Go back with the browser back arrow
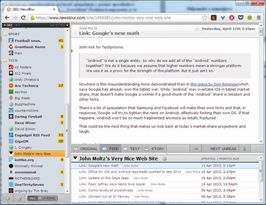The width and height of the screenshot is (266, 205). point(7,18)
